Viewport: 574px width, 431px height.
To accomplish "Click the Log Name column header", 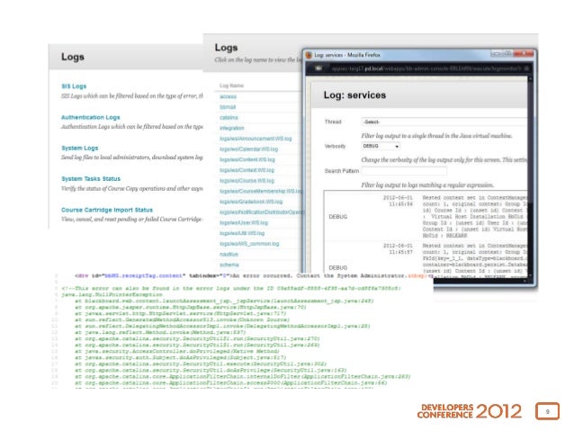I will 231,85.
